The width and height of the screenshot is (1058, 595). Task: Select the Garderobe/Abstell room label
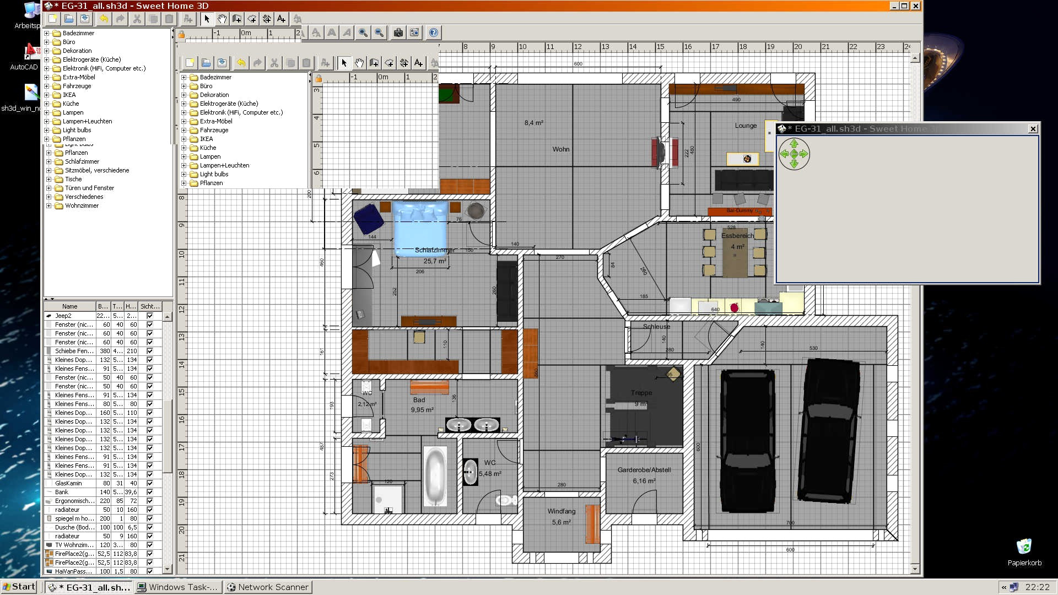(644, 470)
